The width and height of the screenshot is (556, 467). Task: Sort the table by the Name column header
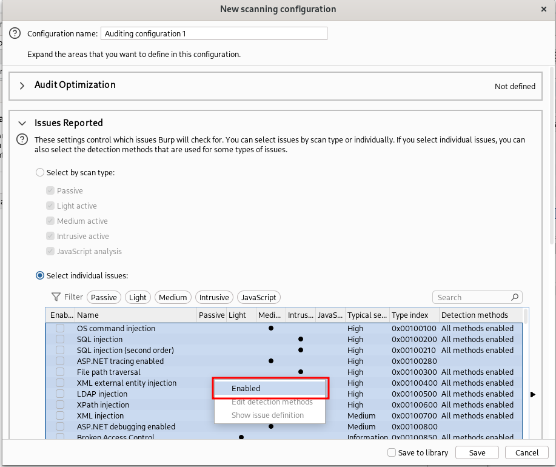[x=136, y=315]
